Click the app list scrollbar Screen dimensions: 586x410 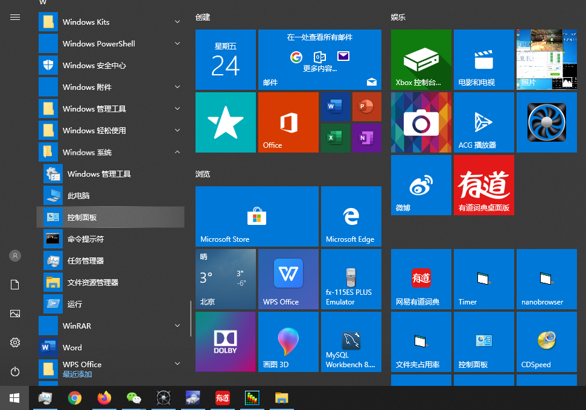pyautogui.click(x=191, y=318)
